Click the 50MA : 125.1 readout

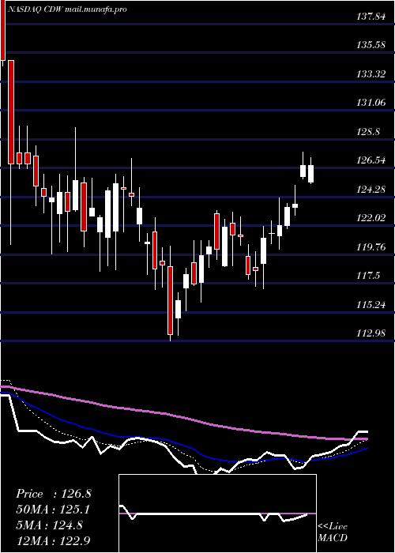52,510
